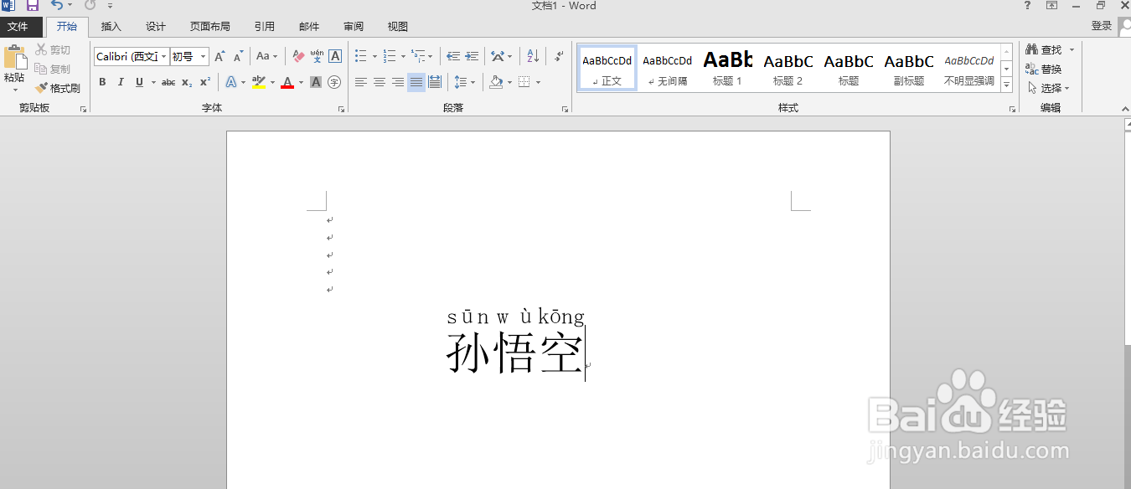
Task: Decrease paragraph indent
Action: click(453, 57)
